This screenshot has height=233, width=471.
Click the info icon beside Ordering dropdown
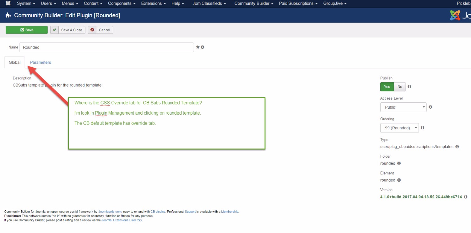coord(423,128)
